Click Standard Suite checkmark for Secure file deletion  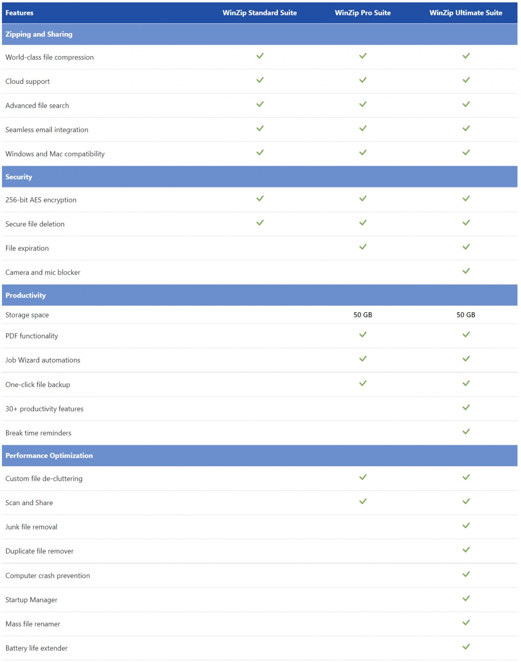(x=260, y=223)
